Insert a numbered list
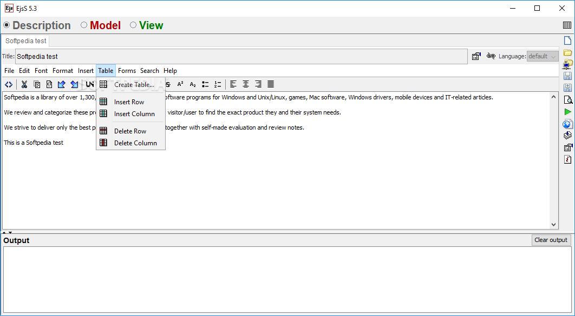Image resolution: width=575 pixels, height=316 pixels. coord(218,84)
